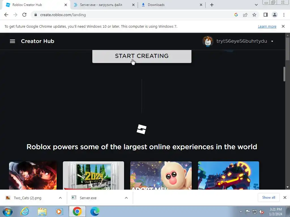This screenshot has height=217, width=290.
Task: Click the Chrome taskbar icon
Action: coord(77,211)
